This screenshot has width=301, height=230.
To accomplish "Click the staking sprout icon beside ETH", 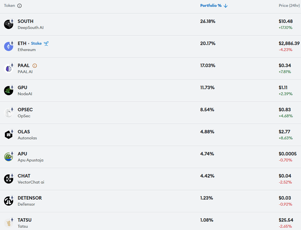I will pos(46,43).
